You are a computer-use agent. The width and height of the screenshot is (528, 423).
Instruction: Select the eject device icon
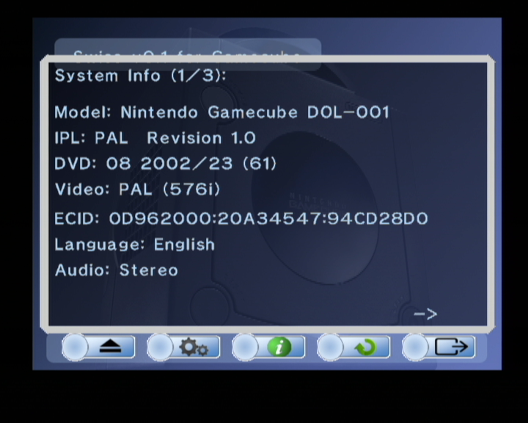point(110,347)
